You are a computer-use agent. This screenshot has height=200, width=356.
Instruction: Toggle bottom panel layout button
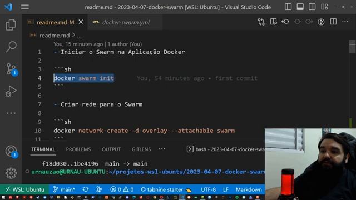[300, 7]
